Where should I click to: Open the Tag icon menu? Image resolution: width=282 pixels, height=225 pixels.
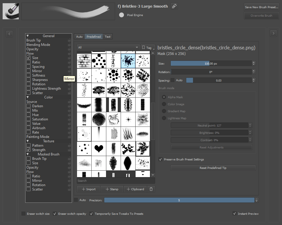click(148, 47)
